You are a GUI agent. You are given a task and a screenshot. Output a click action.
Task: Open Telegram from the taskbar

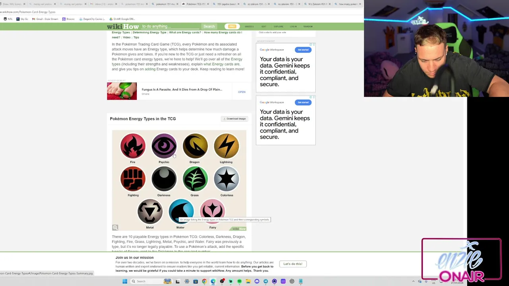click(x=266, y=281)
